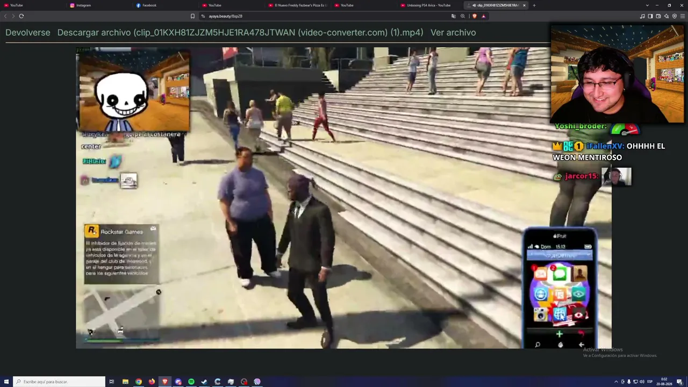Open Discord from the taskbar
The image size is (688, 387).
178,382
